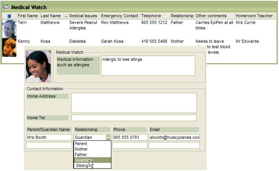Click the Homeroom Teacher column header

click(254, 16)
